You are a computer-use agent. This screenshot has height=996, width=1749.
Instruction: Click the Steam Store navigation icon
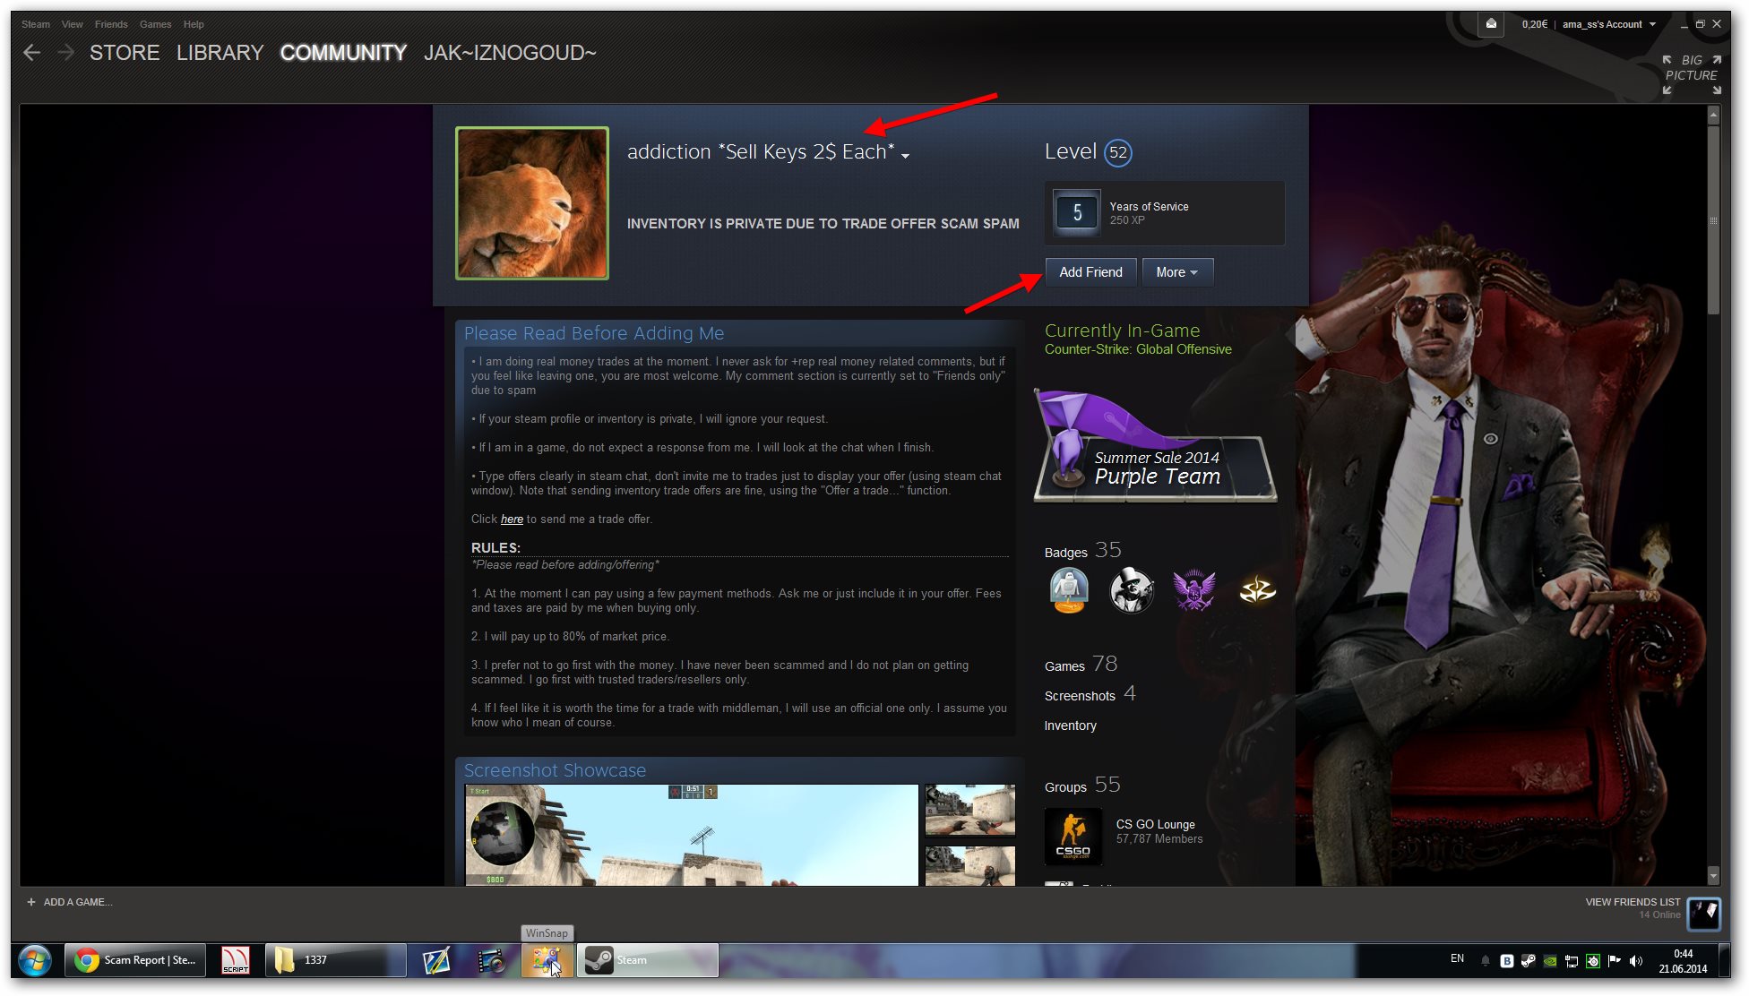point(126,52)
